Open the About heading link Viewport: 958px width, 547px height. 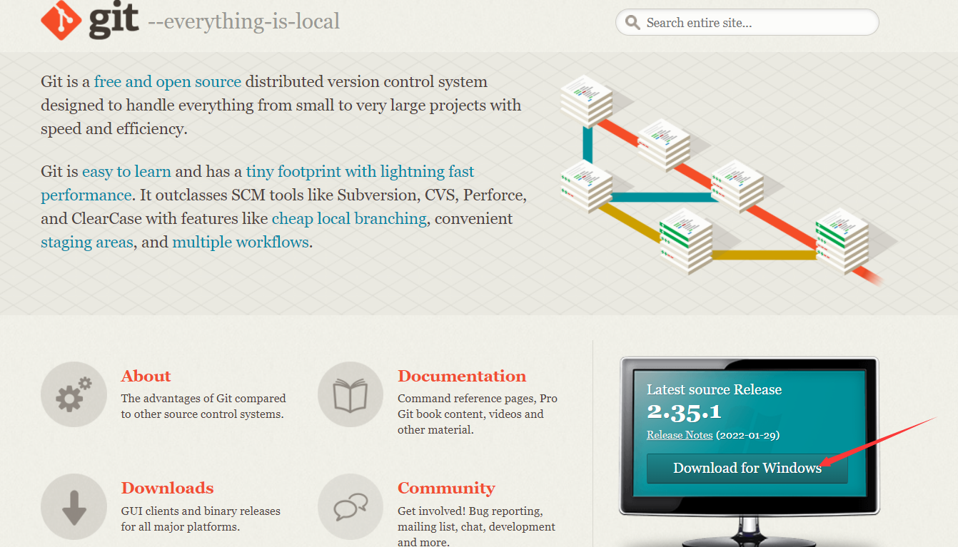coord(146,376)
